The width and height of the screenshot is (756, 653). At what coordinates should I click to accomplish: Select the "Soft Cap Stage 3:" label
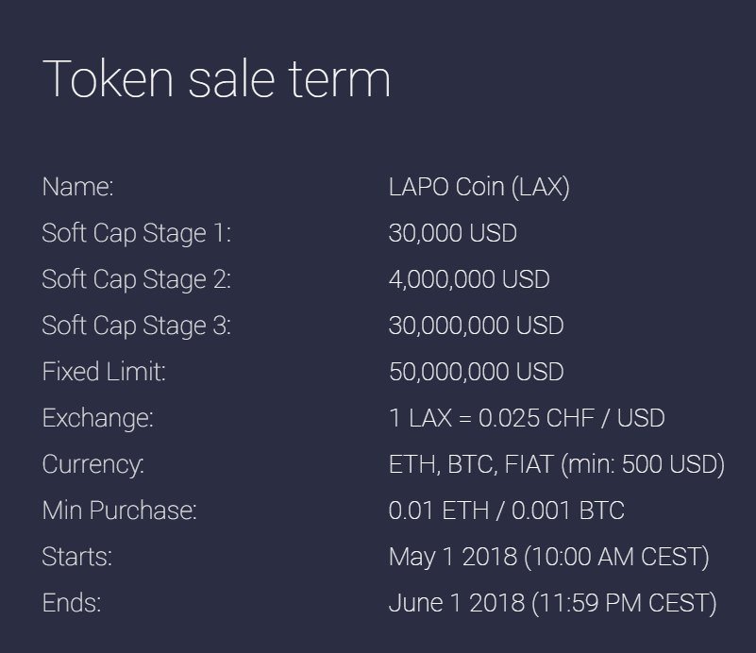137,326
